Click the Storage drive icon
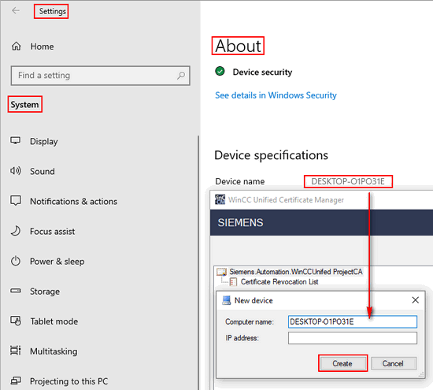Image resolution: width=433 pixels, height=390 pixels. coord(16,291)
